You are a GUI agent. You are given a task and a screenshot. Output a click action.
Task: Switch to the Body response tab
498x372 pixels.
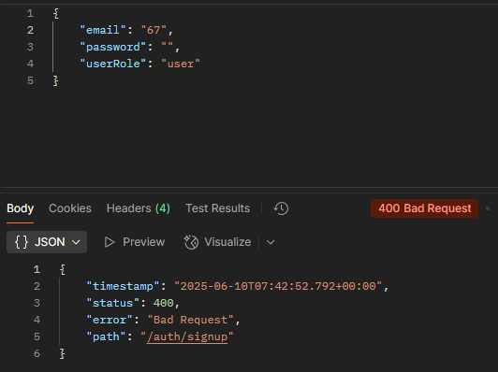(20, 208)
